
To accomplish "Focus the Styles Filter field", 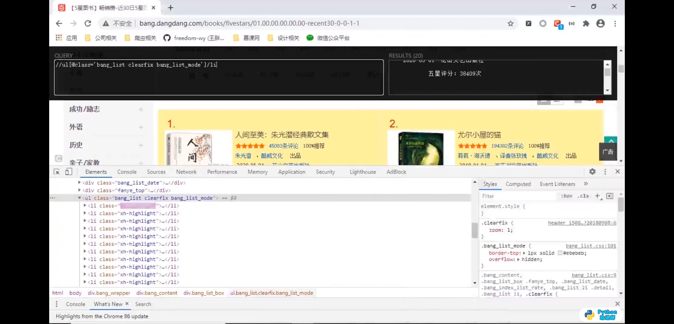I will point(519,196).
